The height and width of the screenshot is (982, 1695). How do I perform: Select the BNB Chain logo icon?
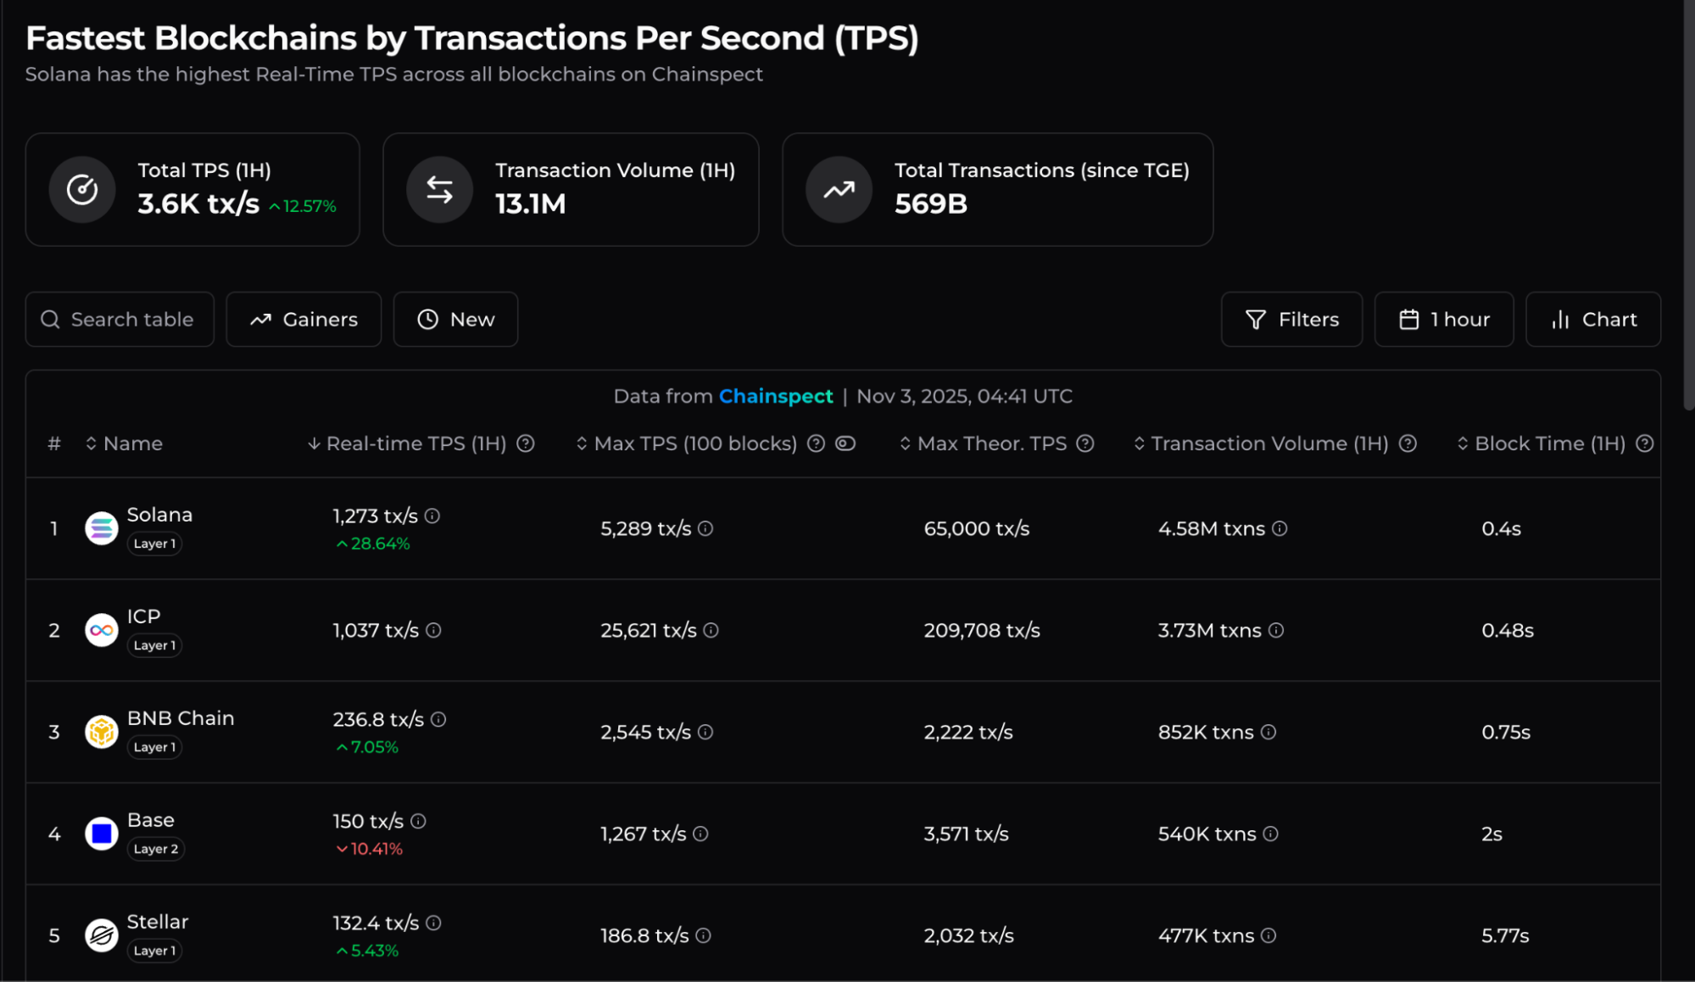pyautogui.click(x=101, y=732)
